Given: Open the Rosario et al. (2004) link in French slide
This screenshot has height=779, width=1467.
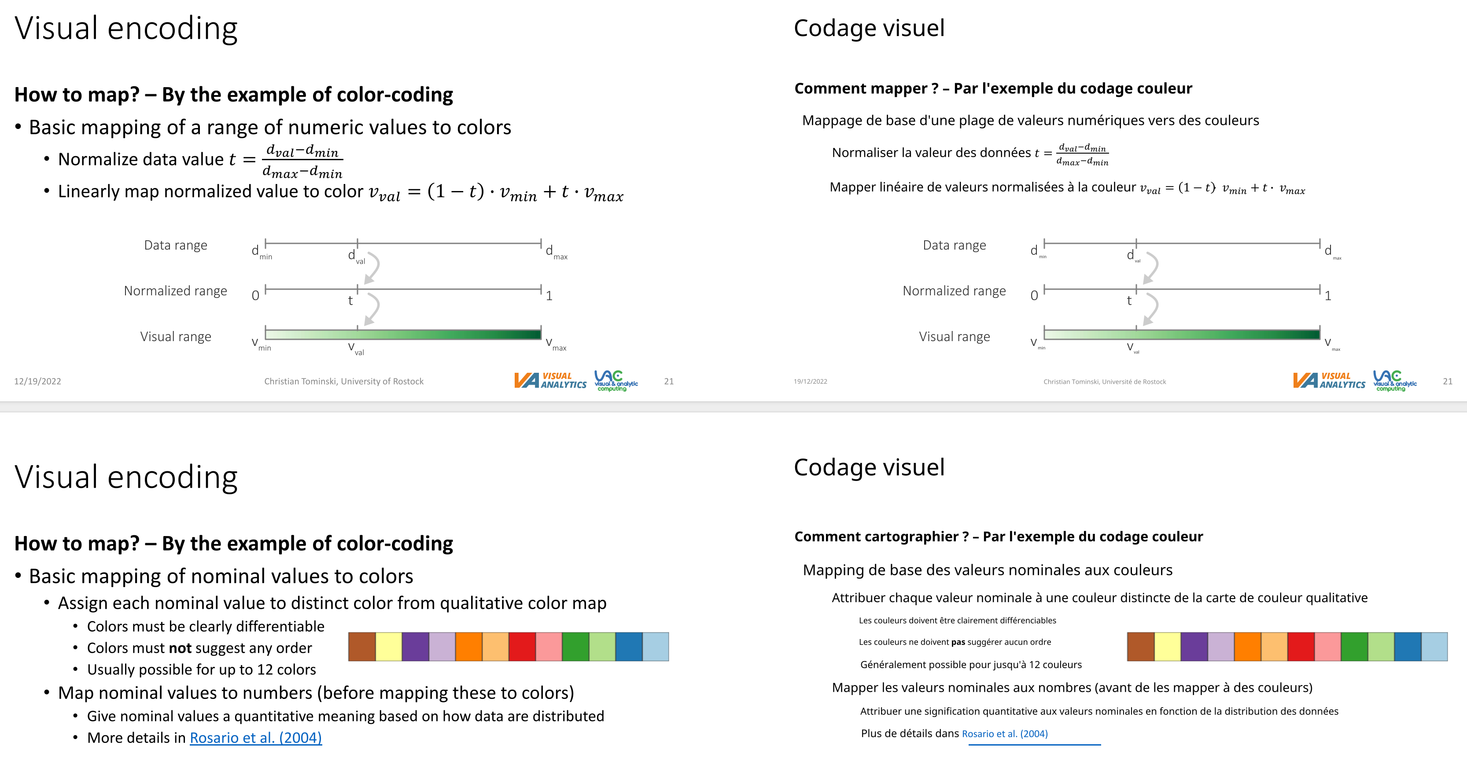Looking at the screenshot, I should [1005, 733].
